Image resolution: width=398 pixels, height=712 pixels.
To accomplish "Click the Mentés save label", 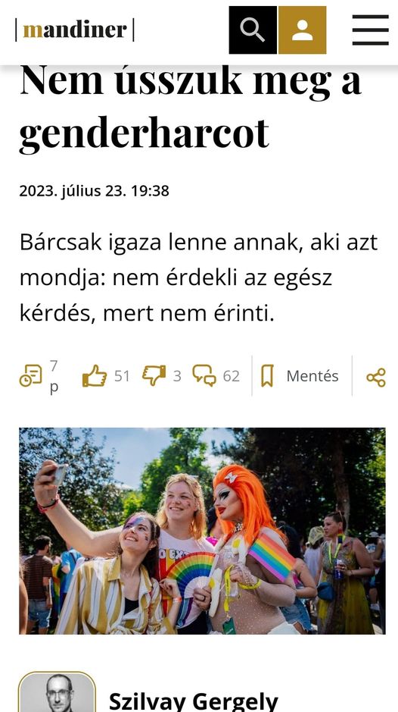I will click(x=312, y=376).
